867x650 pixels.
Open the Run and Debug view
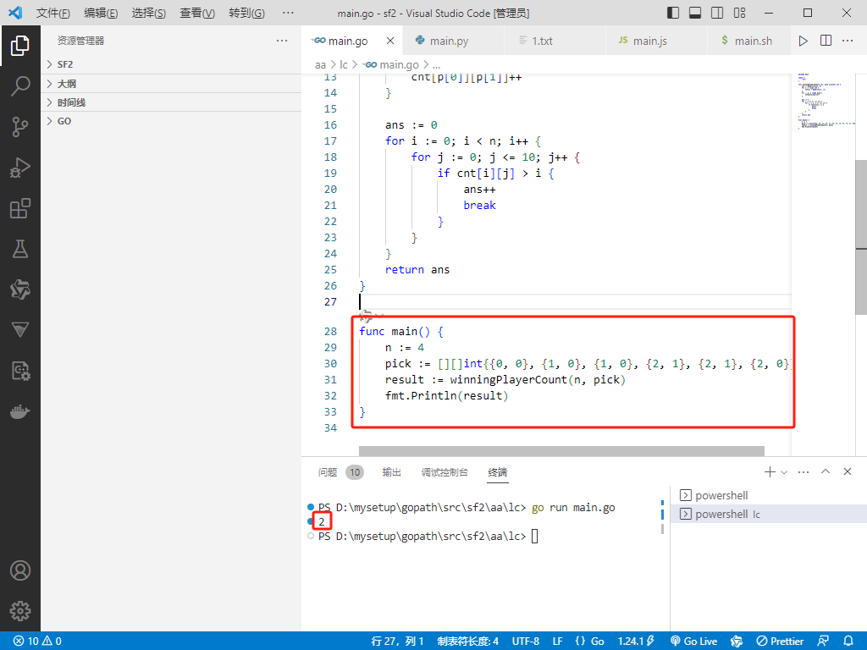[20, 168]
